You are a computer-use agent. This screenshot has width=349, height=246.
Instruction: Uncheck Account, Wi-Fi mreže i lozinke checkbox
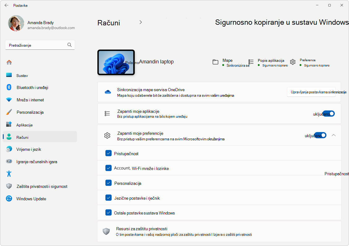click(x=109, y=168)
